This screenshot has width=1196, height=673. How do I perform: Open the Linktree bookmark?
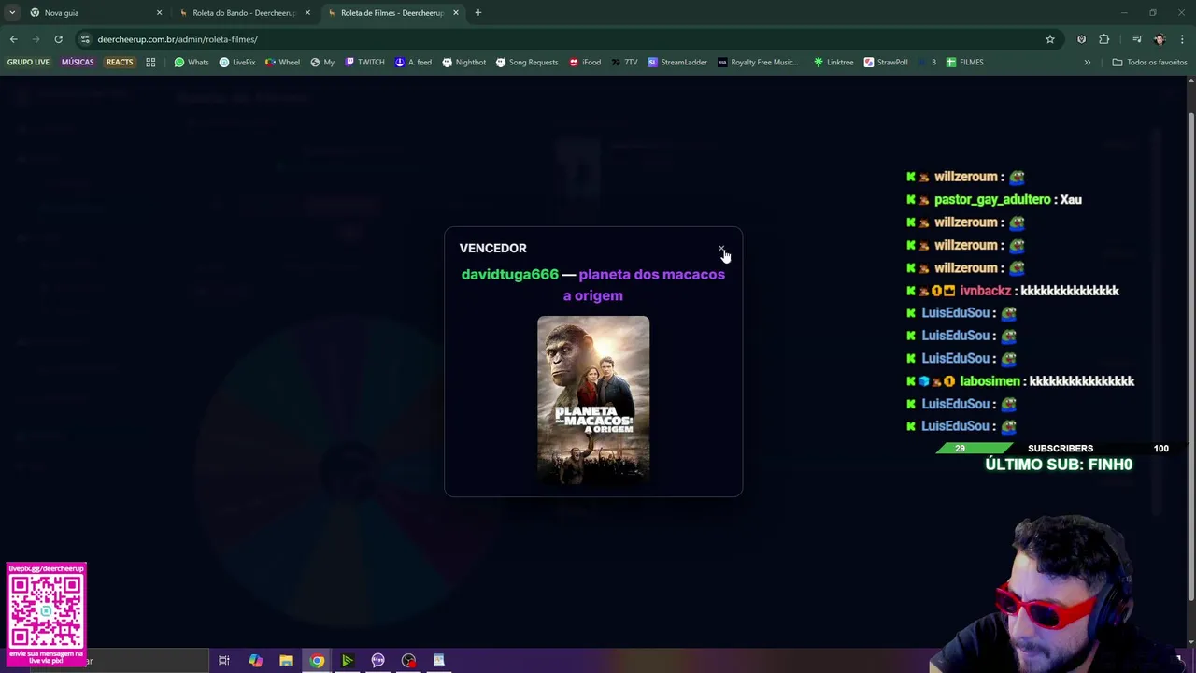click(833, 63)
